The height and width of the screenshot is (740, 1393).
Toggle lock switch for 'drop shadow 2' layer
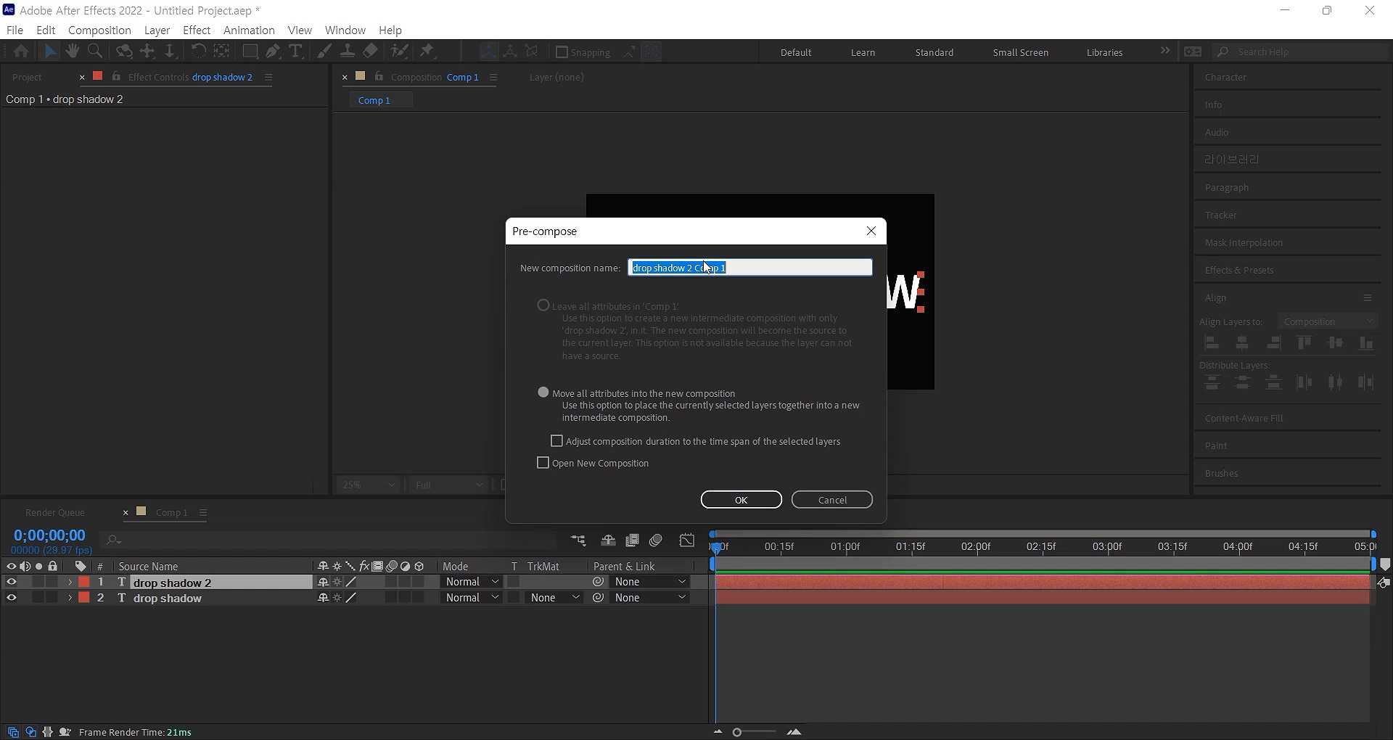pyautogui.click(x=52, y=582)
